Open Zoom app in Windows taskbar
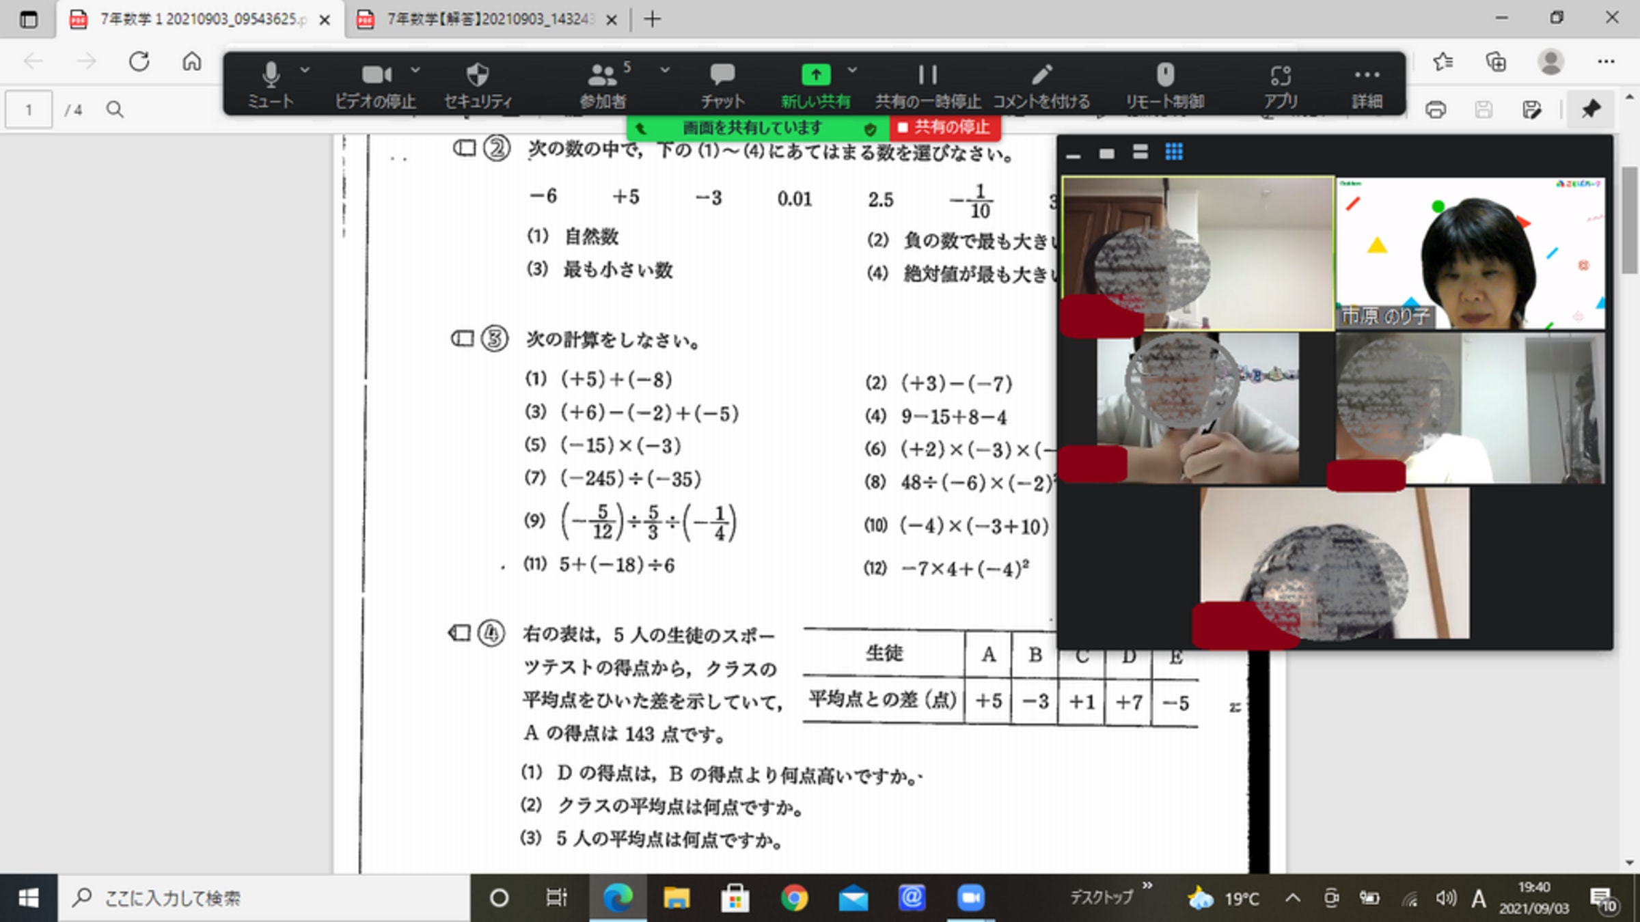The height and width of the screenshot is (922, 1640). pos(970,897)
